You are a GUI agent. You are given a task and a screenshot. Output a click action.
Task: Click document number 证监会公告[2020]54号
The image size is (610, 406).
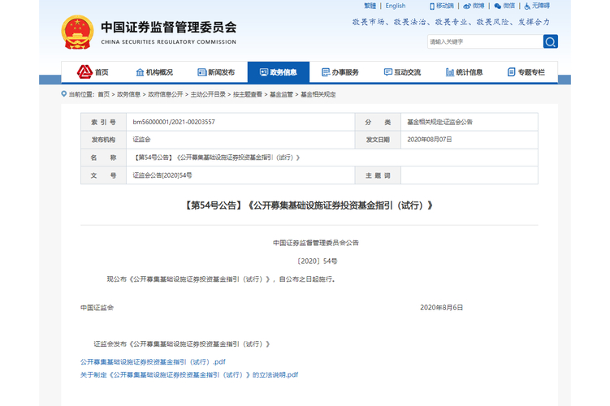pos(162,175)
